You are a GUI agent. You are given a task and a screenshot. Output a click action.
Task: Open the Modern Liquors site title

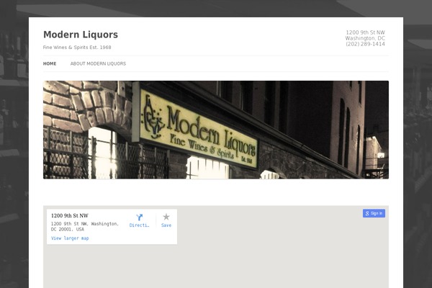point(81,35)
